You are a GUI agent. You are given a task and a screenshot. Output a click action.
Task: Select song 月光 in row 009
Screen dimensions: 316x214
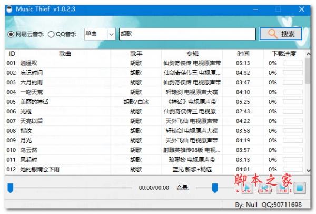[x=26, y=140]
